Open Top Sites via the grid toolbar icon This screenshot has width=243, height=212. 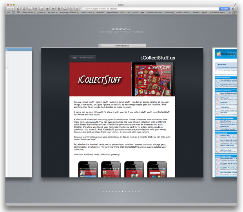tap(42, 9)
